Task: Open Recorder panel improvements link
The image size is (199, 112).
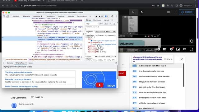Action: tap(18, 79)
